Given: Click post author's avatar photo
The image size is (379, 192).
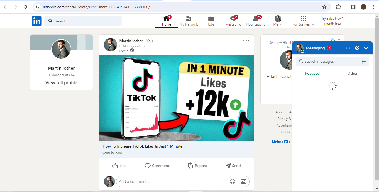Looking at the screenshot, I should tap(110, 45).
